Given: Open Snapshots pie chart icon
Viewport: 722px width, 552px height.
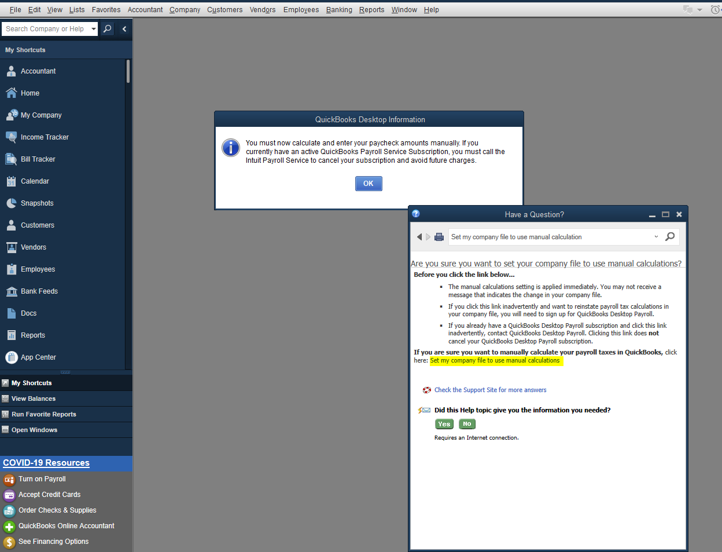Looking at the screenshot, I should click(11, 203).
